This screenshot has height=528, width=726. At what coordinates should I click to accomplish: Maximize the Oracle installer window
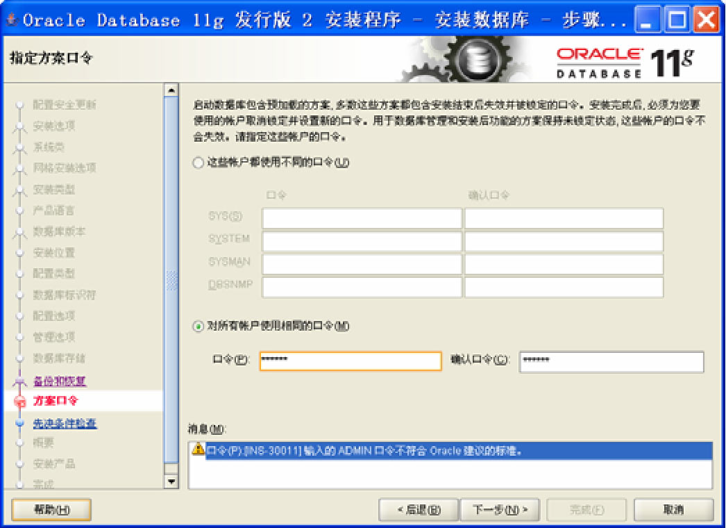pyautogui.click(x=677, y=19)
